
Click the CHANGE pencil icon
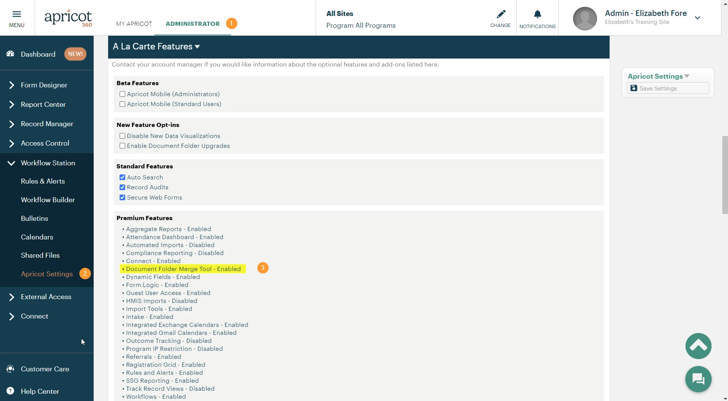pyautogui.click(x=501, y=14)
